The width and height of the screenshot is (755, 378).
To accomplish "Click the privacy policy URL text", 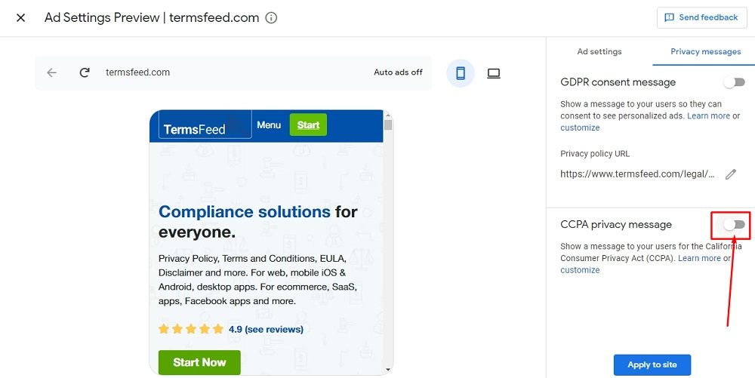I will [637, 174].
